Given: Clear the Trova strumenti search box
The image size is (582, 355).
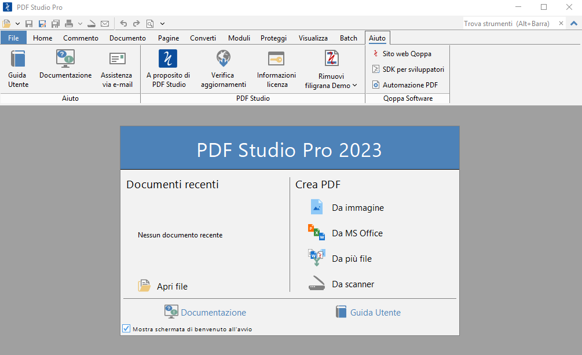Looking at the screenshot, I should 561,23.
